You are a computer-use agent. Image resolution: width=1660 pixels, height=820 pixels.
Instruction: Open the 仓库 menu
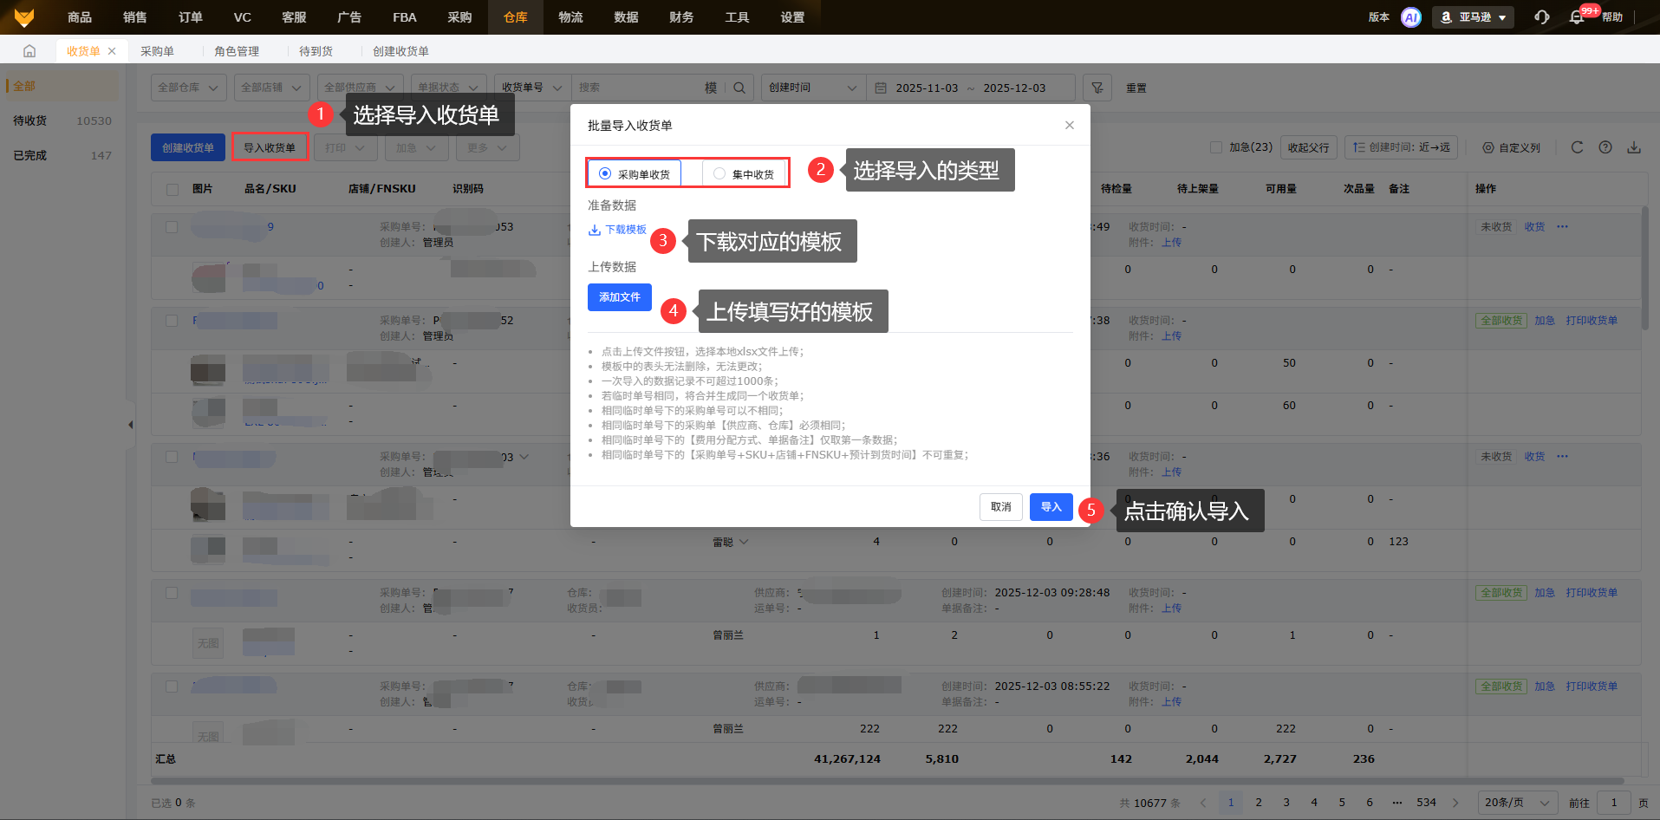(x=516, y=17)
